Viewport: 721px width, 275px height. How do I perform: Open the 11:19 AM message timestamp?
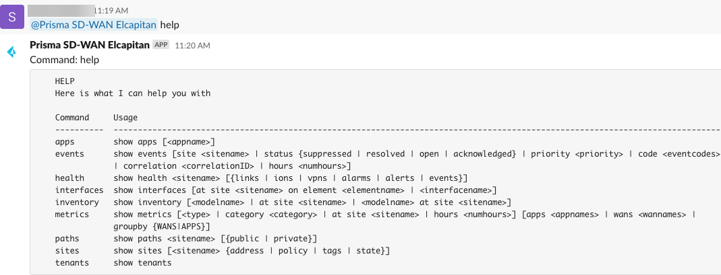pyautogui.click(x=111, y=11)
